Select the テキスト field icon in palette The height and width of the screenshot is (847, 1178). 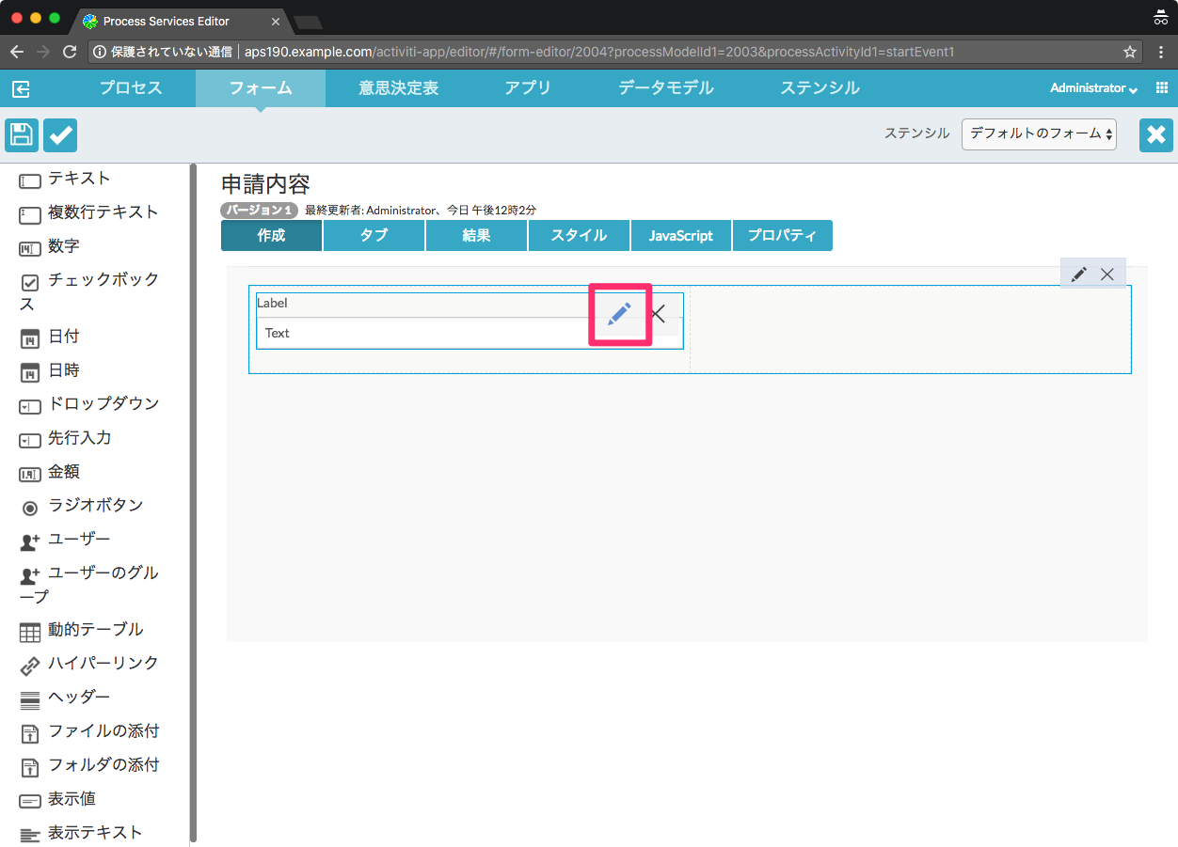(x=30, y=180)
